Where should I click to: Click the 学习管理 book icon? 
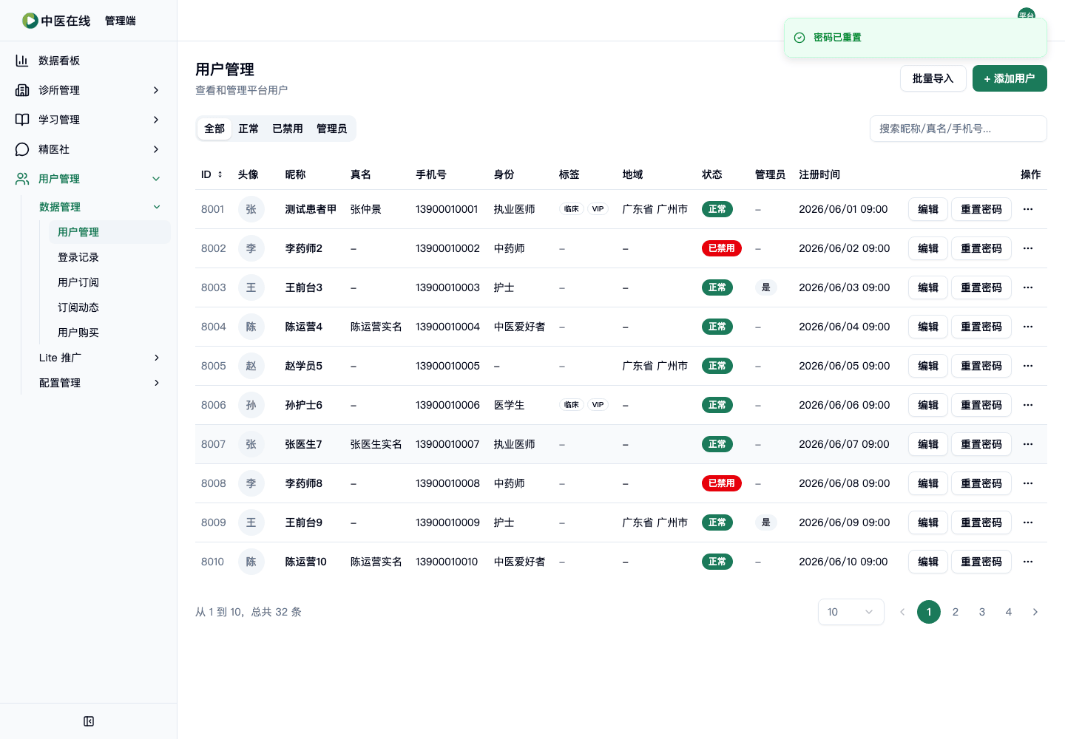(22, 120)
